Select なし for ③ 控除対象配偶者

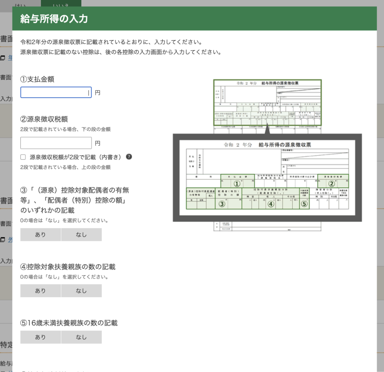click(x=81, y=235)
